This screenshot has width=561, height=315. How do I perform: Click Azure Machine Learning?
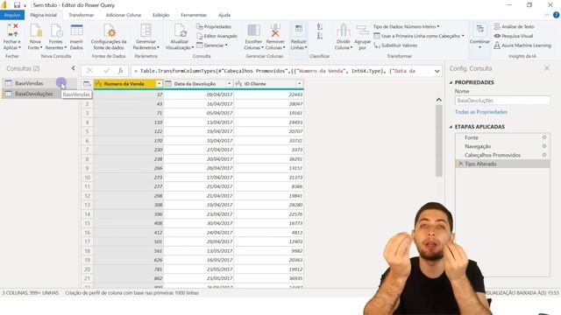(x=522, y=45)
